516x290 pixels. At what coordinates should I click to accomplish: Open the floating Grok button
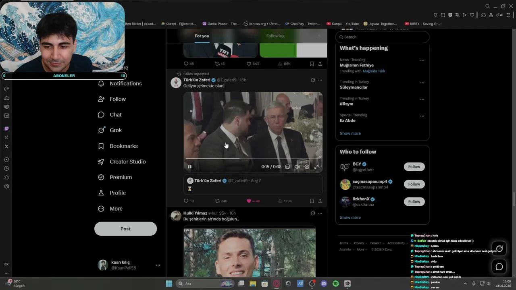click(x=499, y=249)
